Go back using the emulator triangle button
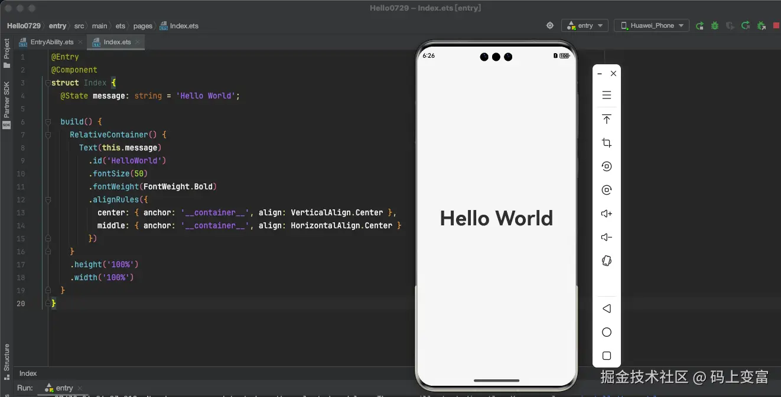This screenshot has width=781, height=397. click(x=606, y=309)
